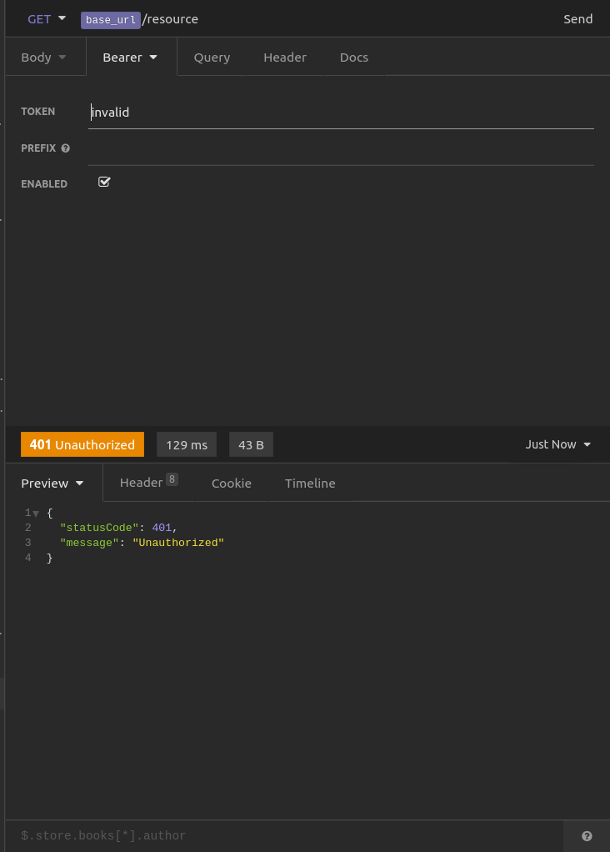
Task: Switch to the Docs tab
Action: (x=353, y=57)
